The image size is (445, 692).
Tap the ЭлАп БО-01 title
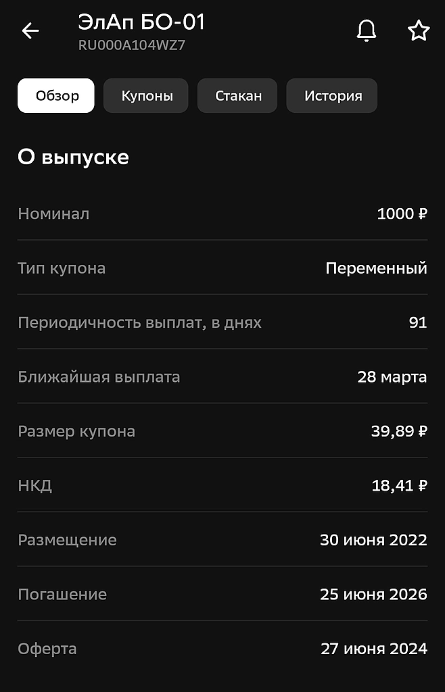(x=141, y=22)
